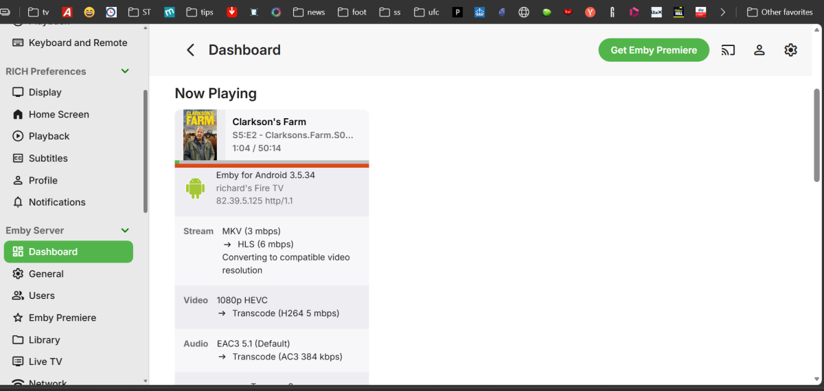Collapse the RICH Preferences section

[x=125, y=71]
